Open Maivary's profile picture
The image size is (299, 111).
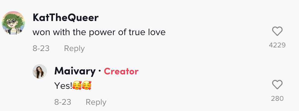coord(40,71)
